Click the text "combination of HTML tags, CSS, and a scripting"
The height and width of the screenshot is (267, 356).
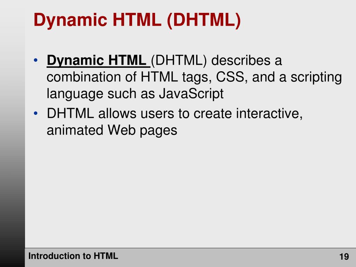click(x=194, y=78)
